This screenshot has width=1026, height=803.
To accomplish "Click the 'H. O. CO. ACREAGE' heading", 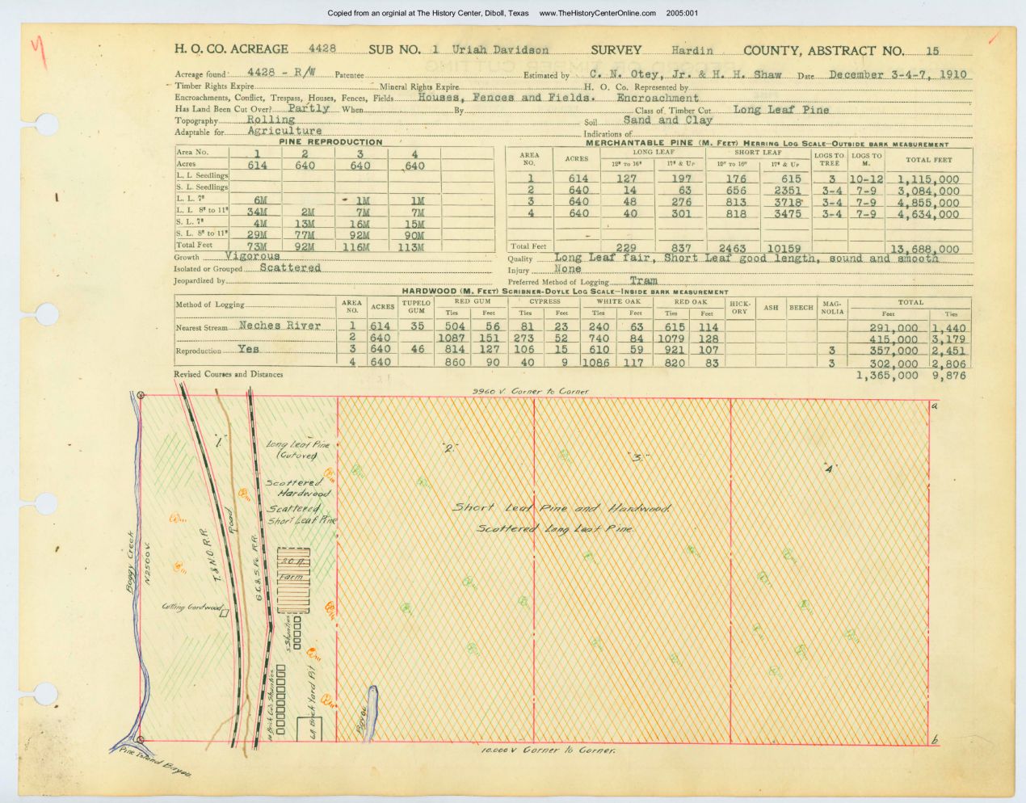I will (x=231, y=50).
